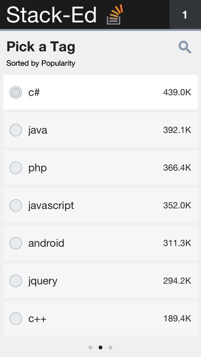Tap the 189.4K count on c++ row
Image resolution: width=201 pixels, height=357 pixels.
pos(177,319)
